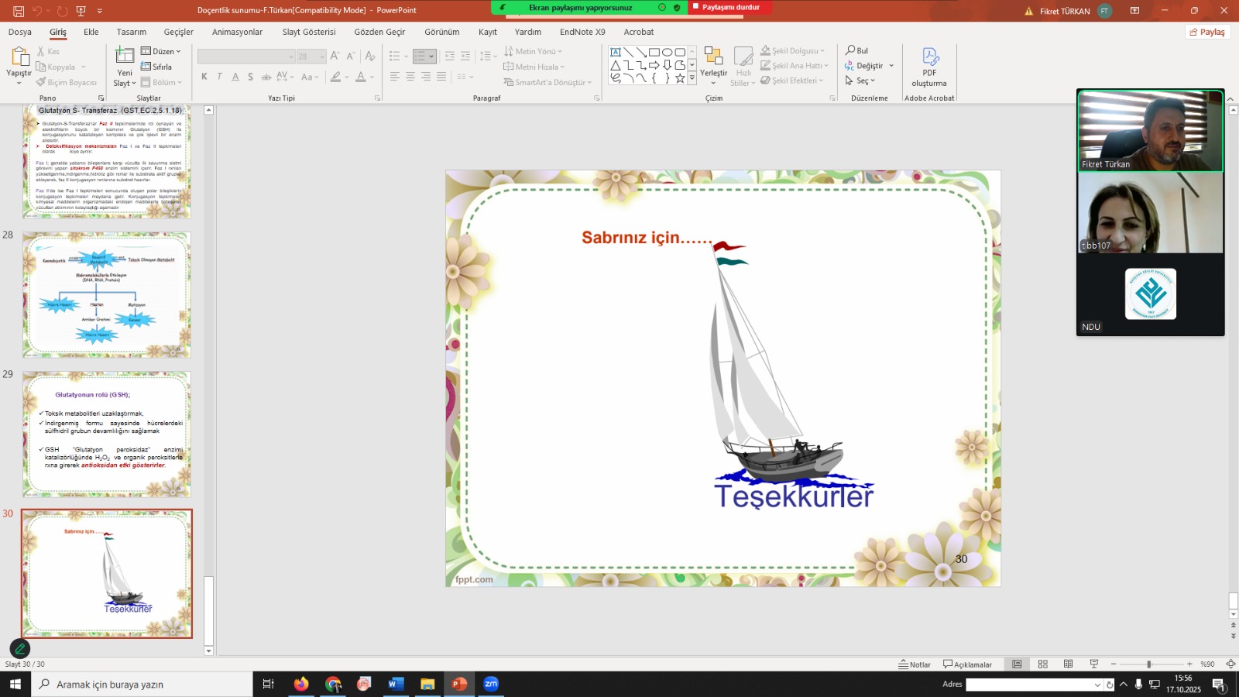Open the Animasyonlar ribbon tab
The width and height of the screenshot is (1239, 697).
point(237,32)
